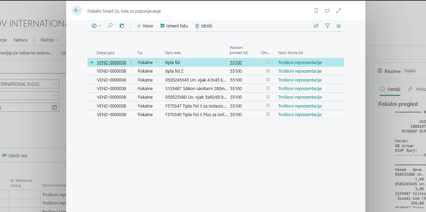Open Troškovi reprezentacije link in last row

[300, 115]
